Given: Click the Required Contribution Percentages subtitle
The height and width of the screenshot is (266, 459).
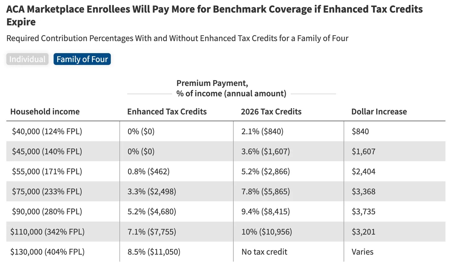Looking at the screenshot, I should [177, 38].
